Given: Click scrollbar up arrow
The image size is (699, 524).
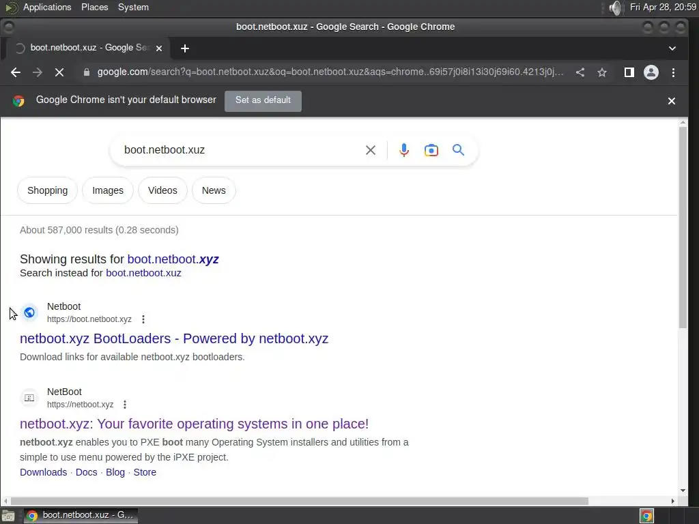Looking at the screenshot, I should (x=683, y=122).
